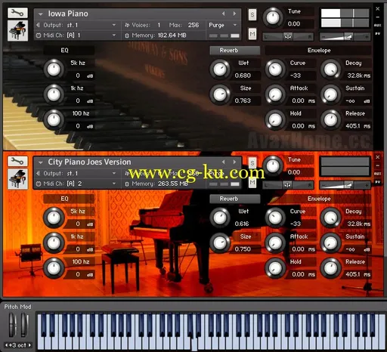This screenshot has height=352, width=387.
Task: Click Iowa Piano Max voices value 256
Action: tap(193, 25)
